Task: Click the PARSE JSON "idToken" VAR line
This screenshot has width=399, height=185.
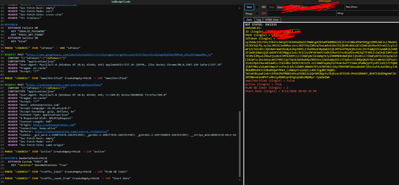Action: coord(43,48)
